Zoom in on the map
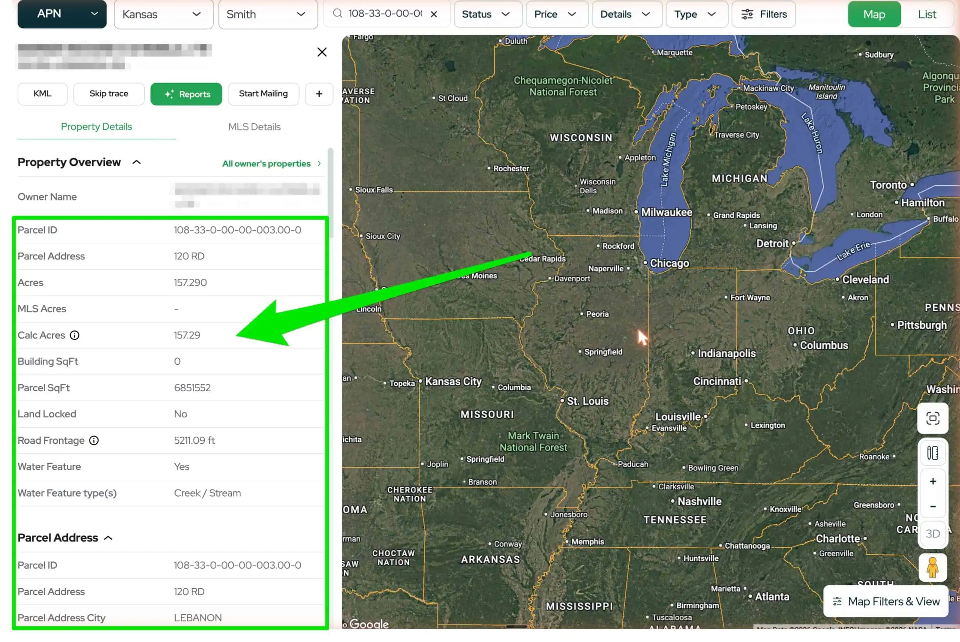 coord(933,482)
